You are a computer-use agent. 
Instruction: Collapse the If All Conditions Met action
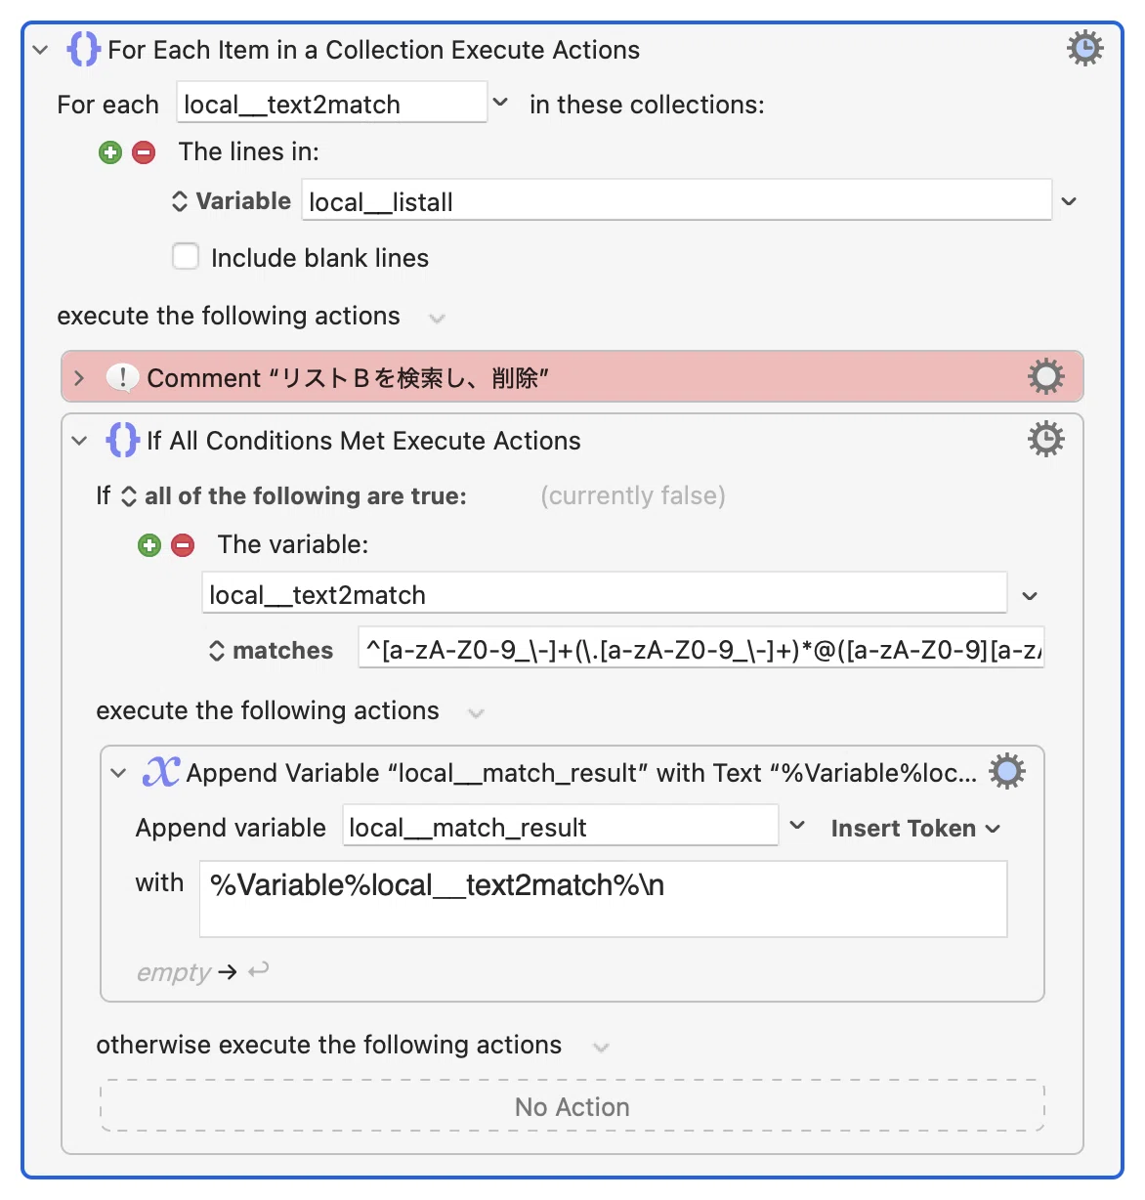79,441
